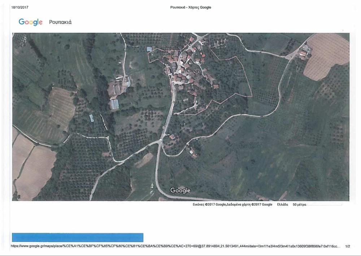Click the road junction south of the village
Image resolution: width=361 pixels, height=256 pixels.
pyautogui.click(x=161, y=142)
